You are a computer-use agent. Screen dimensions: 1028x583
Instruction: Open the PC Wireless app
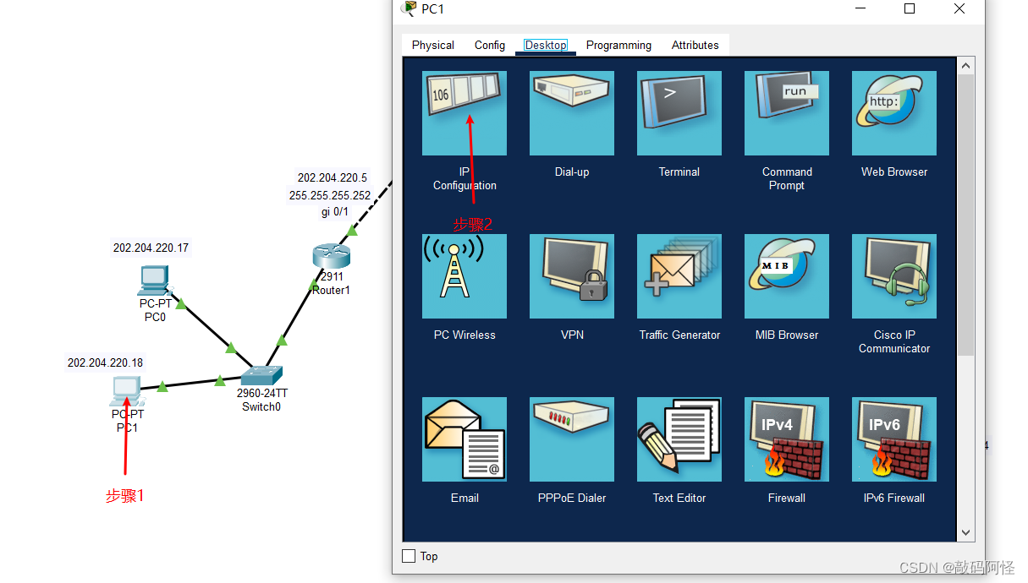(x=465, y=276)
